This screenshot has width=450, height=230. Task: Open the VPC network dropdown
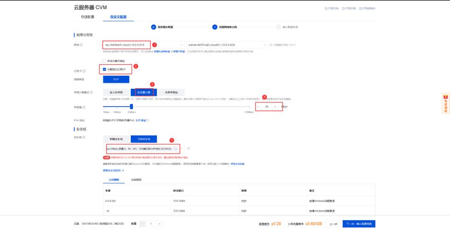click(x=144, y=45)
